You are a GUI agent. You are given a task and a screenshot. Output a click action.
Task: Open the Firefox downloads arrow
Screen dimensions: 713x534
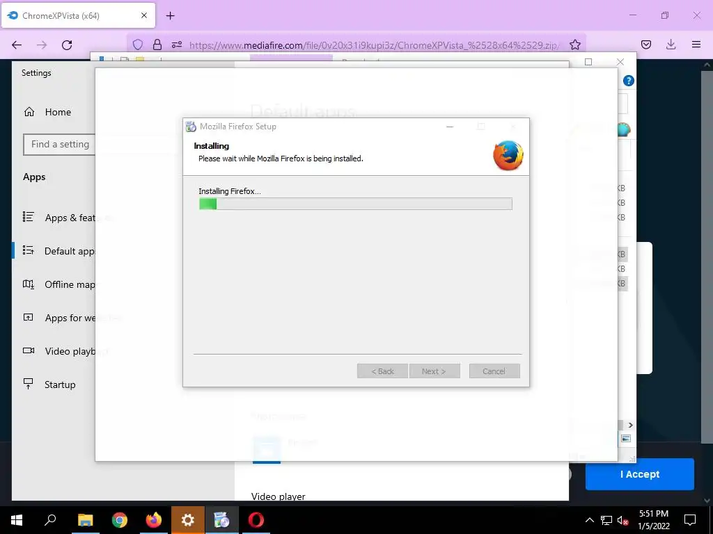coord(671,44)
